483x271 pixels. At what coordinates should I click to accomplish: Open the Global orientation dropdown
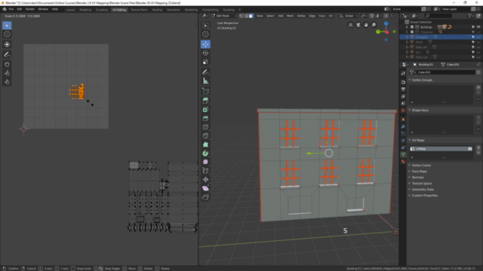(x=349, y=16)
